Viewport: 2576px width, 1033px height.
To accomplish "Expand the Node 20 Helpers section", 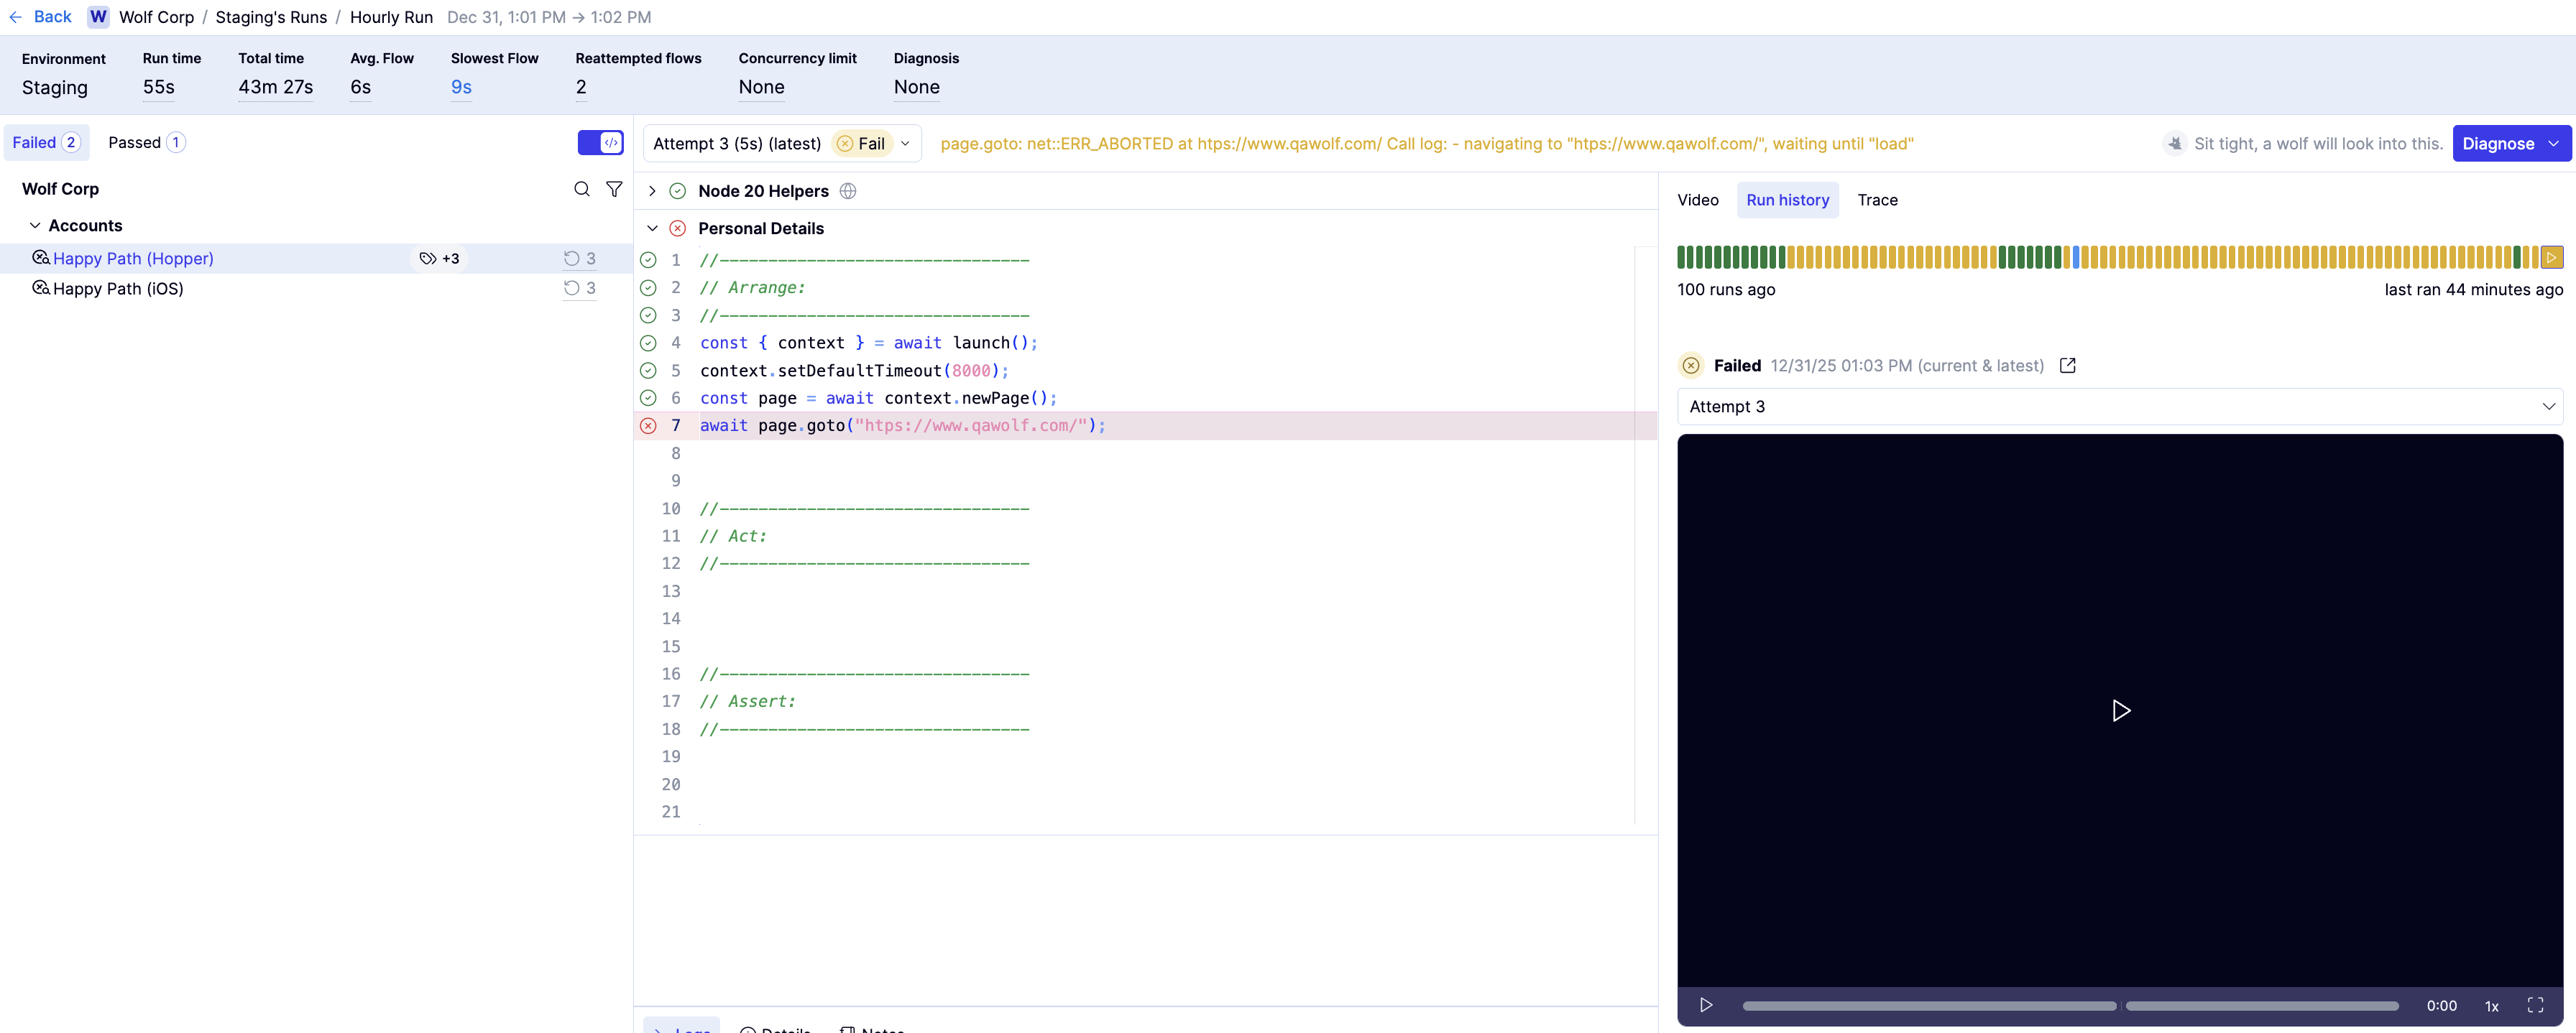I will pos(652,191).
